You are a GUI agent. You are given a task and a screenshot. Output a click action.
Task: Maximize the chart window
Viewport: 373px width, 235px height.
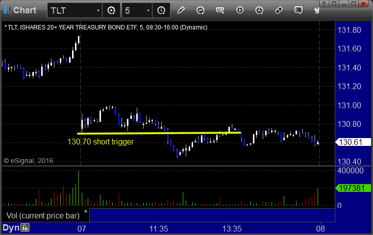pyautogui.click(x=354, y=3)
